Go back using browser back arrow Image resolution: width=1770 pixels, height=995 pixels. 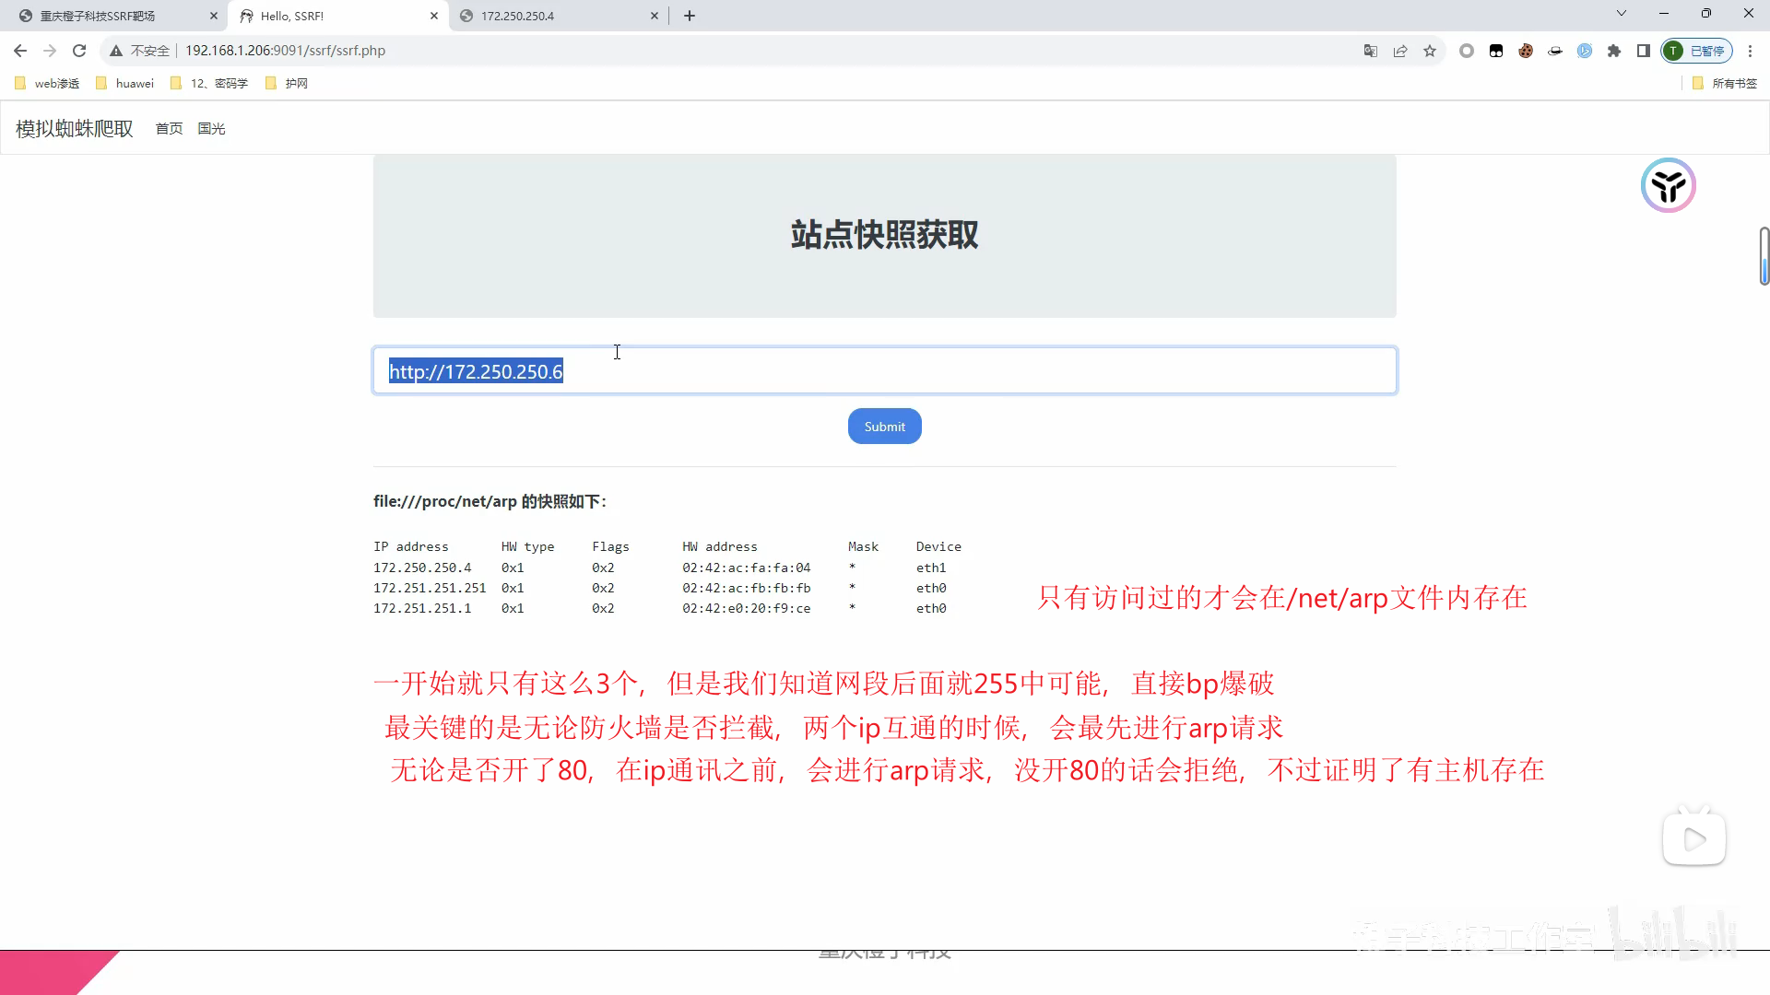[x=20, y=51]
